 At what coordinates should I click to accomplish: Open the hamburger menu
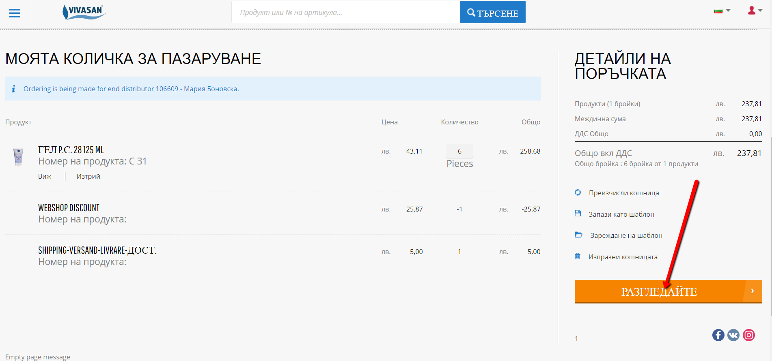tap(15, 13)
